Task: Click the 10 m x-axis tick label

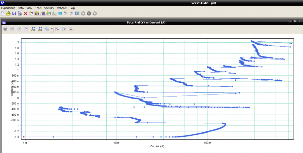Action: pyautogui.click(x=116, y=143)
